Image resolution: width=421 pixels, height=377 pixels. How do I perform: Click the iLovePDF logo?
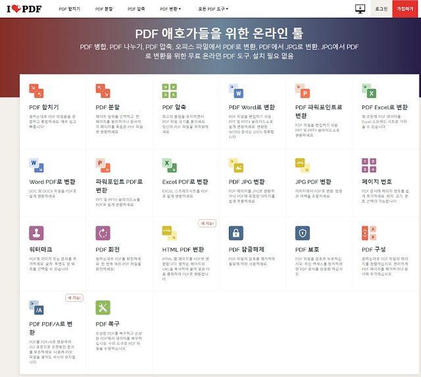click(x=24, y=9)
